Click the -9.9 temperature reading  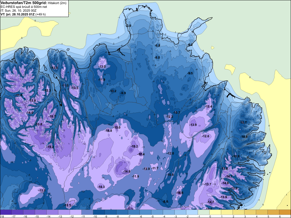[123, 93]
